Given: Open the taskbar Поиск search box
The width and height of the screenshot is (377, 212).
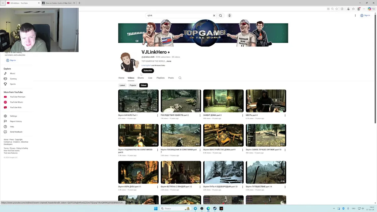Looking at the screenshot, I should pyautogui.click(x=175, y=208).
